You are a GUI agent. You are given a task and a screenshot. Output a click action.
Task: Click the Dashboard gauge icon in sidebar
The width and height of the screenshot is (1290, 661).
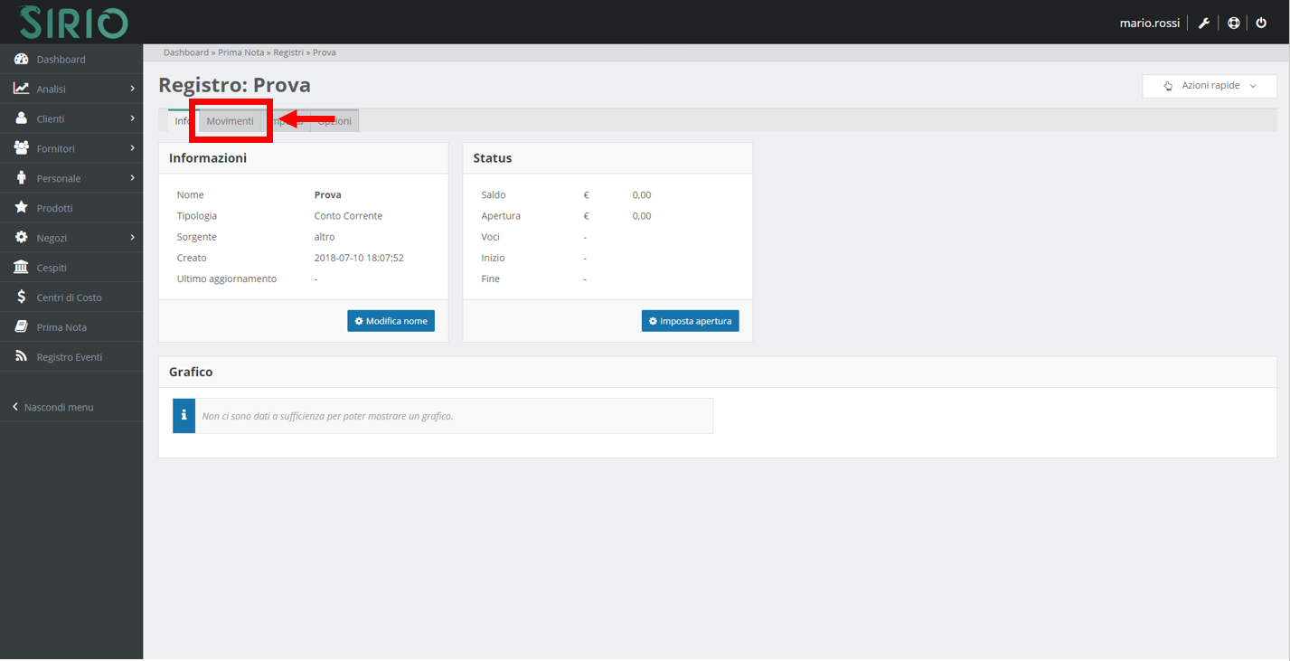pyautogui.click(x=21, y=60)
